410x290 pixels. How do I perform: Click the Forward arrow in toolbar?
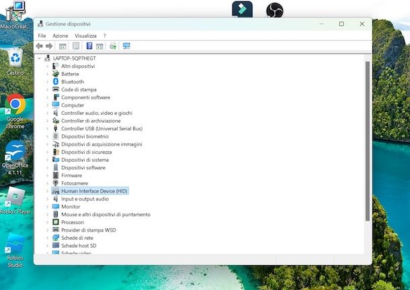[x=49, y=46]
